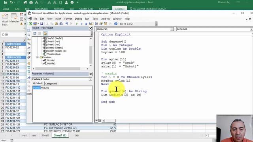Select the 'yeni' sheet tab in Excel
Image resolution: width=253 pixels, height=142 pixels.
pyautogui.click(x=34, y=135)
